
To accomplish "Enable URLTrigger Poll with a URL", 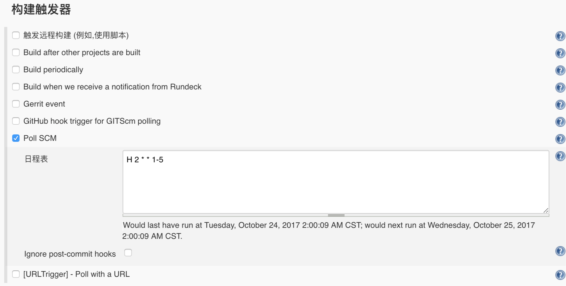I will click(16, 274).
